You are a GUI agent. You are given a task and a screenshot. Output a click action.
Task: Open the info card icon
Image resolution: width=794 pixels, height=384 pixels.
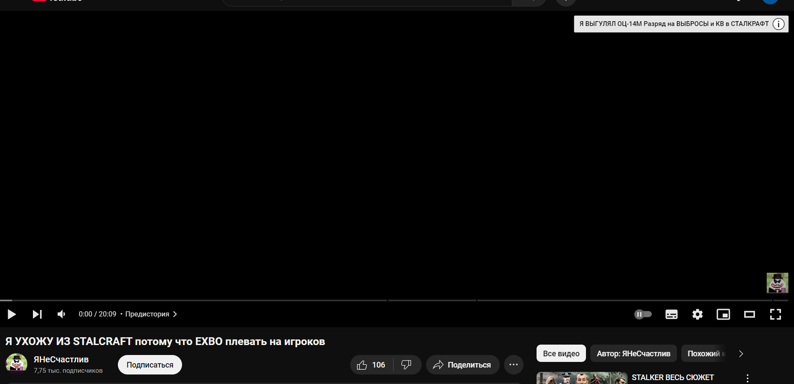779,24
